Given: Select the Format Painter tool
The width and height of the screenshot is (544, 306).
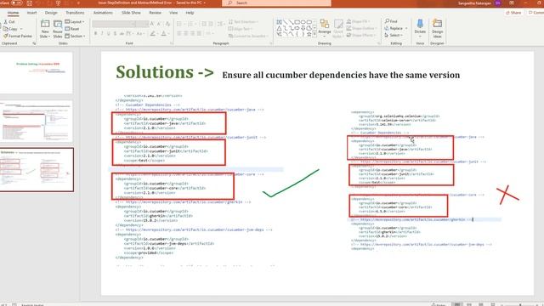Looking at the screenshot, I should tap(18, 36).
